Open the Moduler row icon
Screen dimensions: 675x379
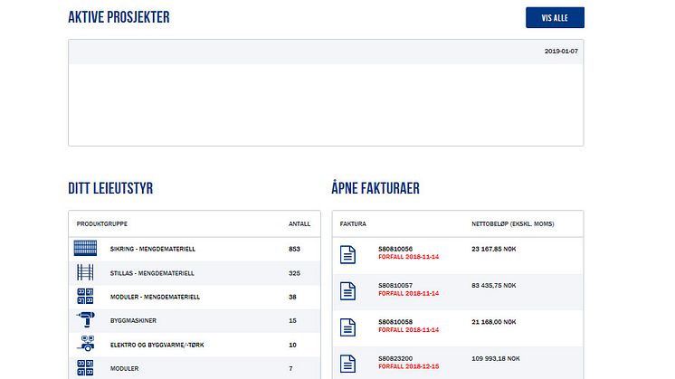85,368
